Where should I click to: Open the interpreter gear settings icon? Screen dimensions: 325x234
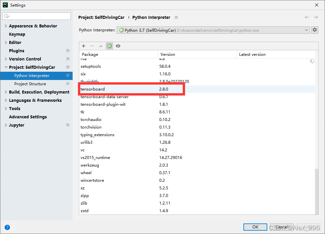(x=315, y=30)
